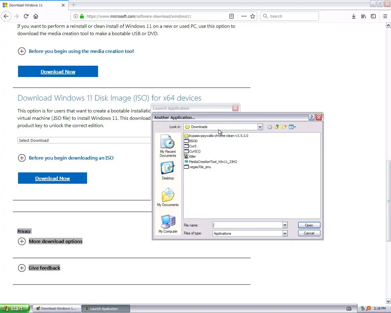The width and height of the screenshot is (391, 313).
Task: Expand Before you begin downloading an ISO
Action: 66,158
